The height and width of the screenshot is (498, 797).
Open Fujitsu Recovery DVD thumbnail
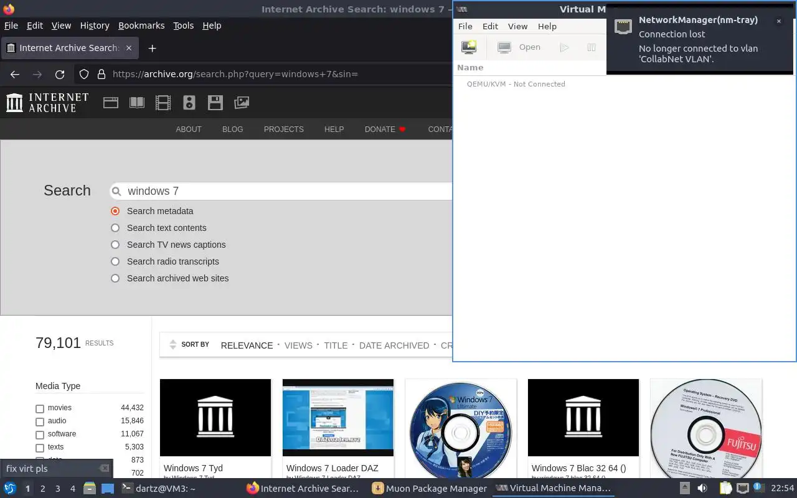(x=706, y=427)
